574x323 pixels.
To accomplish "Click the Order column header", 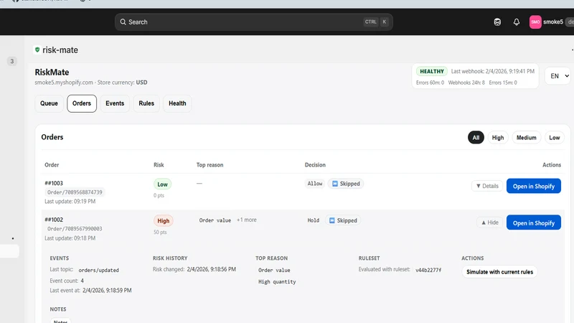I will point(52,165).
